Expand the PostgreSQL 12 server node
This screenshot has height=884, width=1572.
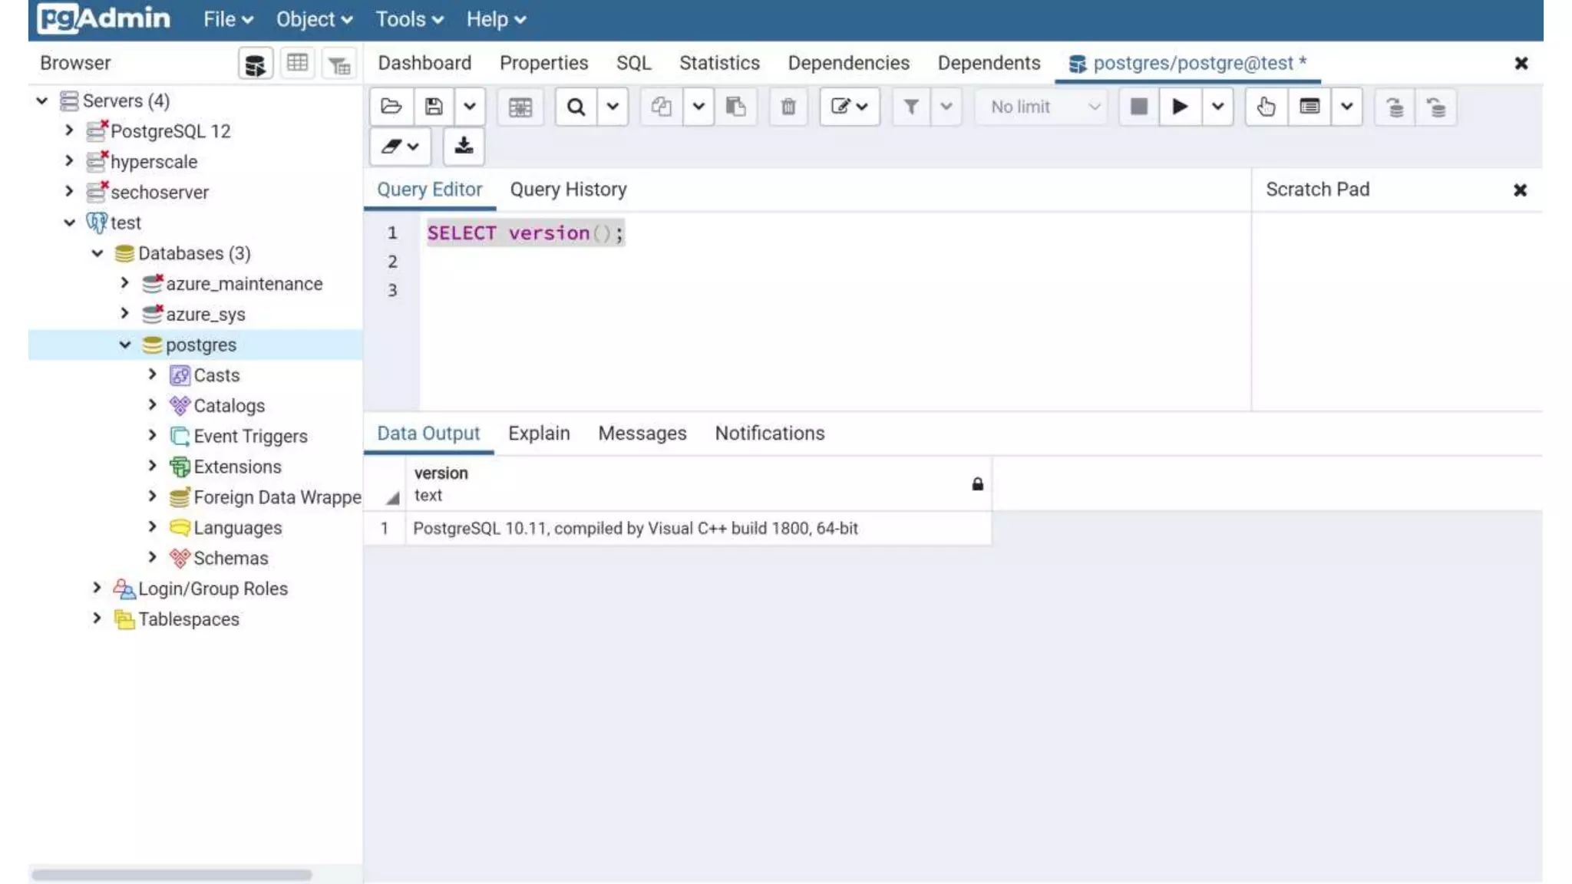[x=69, y=130]
